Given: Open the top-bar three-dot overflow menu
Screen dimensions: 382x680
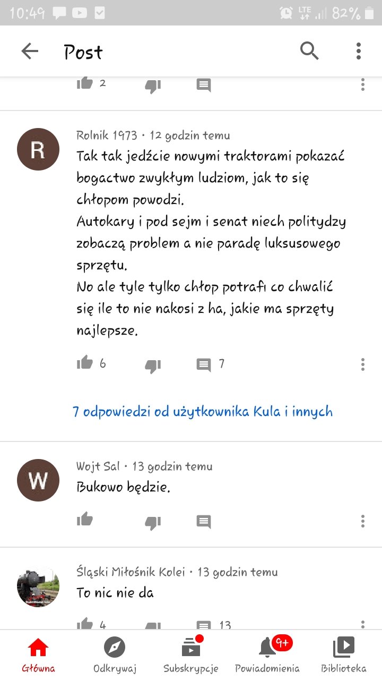Looking at the screenshot, I should pyautogui.click(x=359, y=51).
